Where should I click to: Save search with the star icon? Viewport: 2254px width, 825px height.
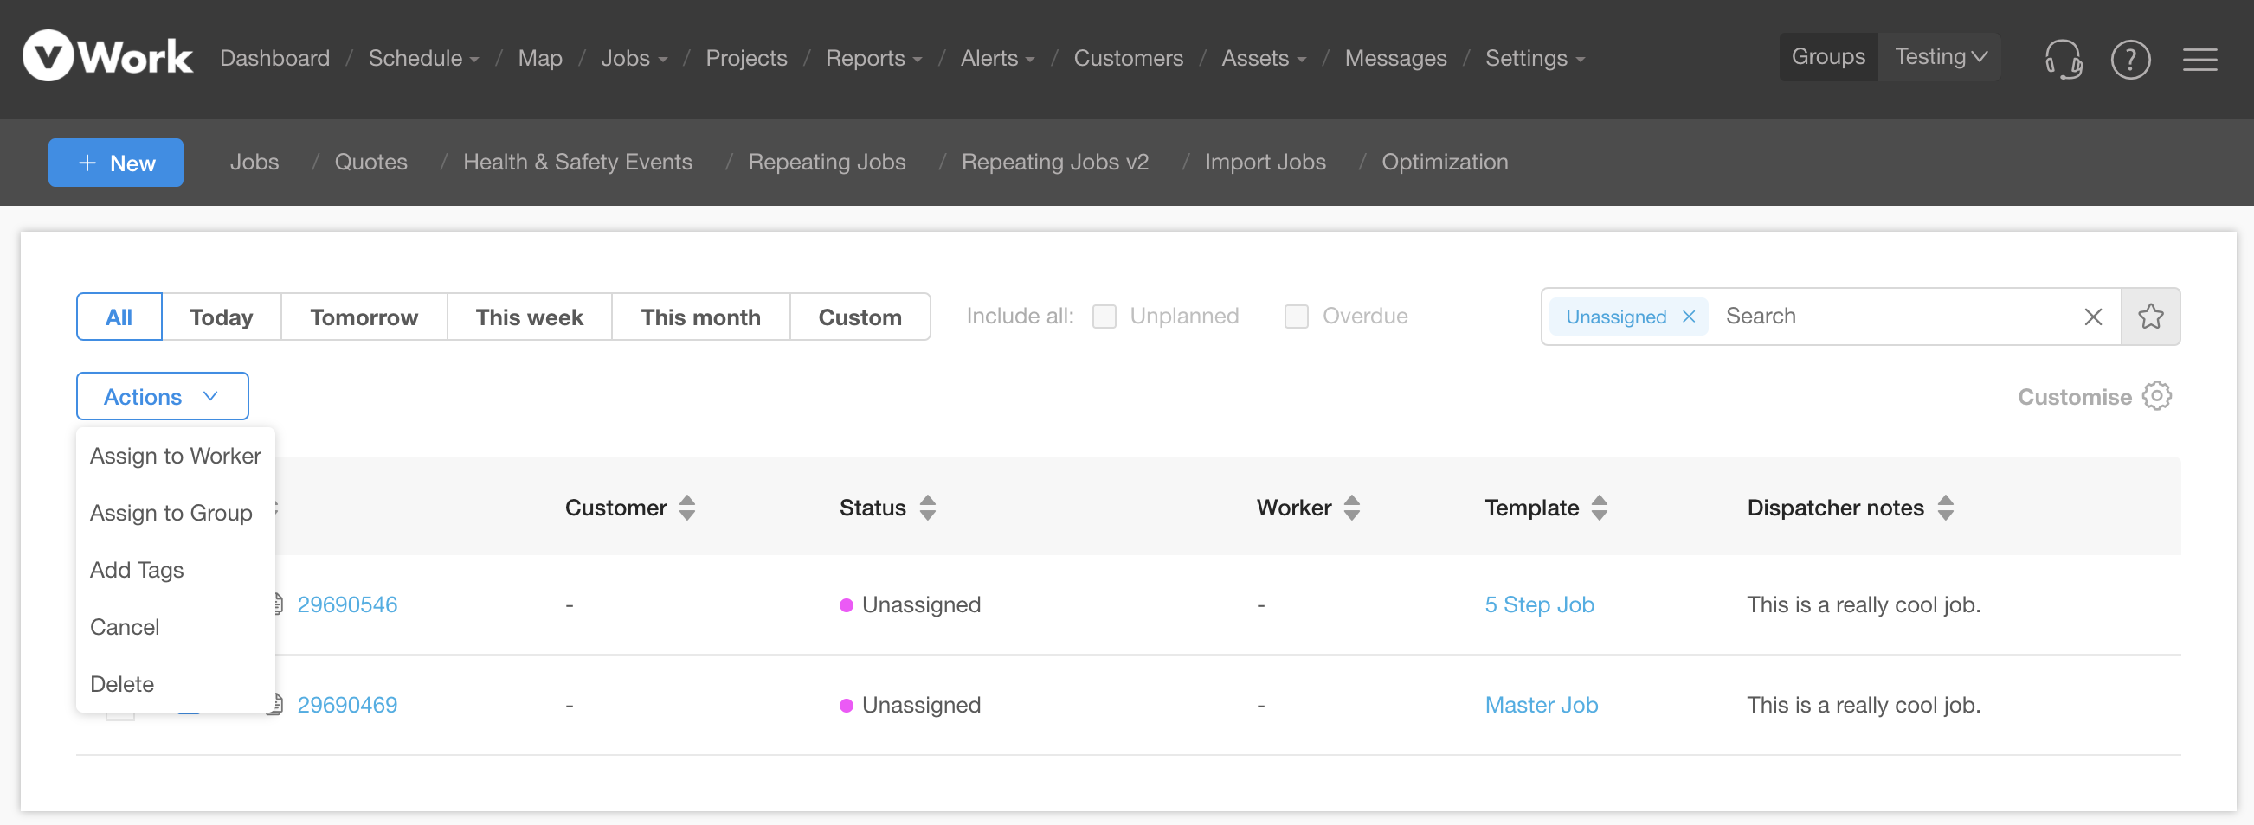(2150, 317)
